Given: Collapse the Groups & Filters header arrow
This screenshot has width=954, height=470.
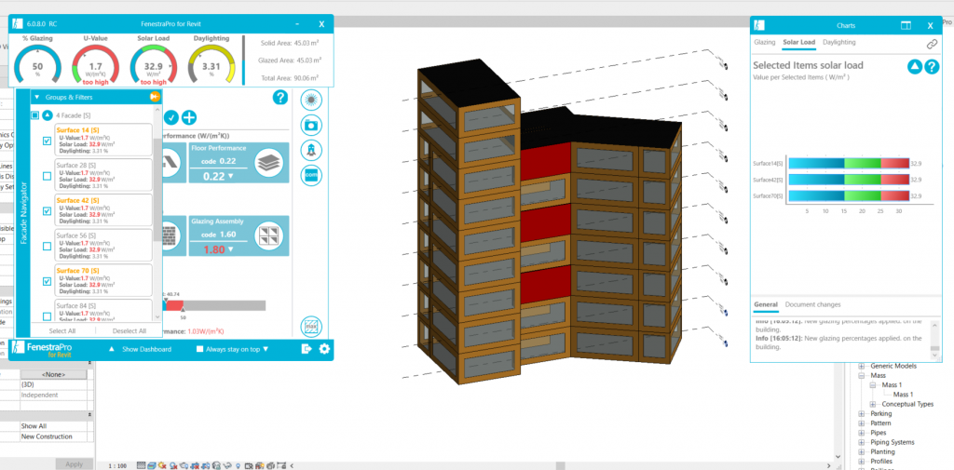Looking at the screenshot, I should [x=36, y=97].
